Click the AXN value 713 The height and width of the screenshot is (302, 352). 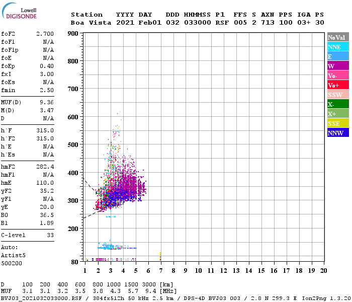tap(268, 23)
